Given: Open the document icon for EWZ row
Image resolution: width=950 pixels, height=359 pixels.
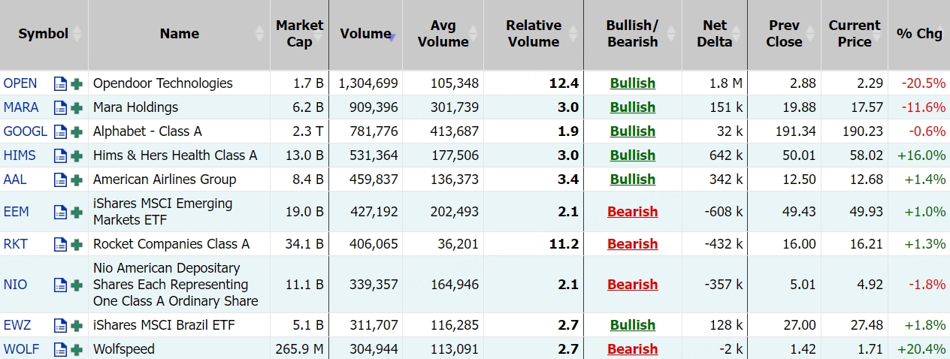Looking at the screenshot, I should point(60,325).
